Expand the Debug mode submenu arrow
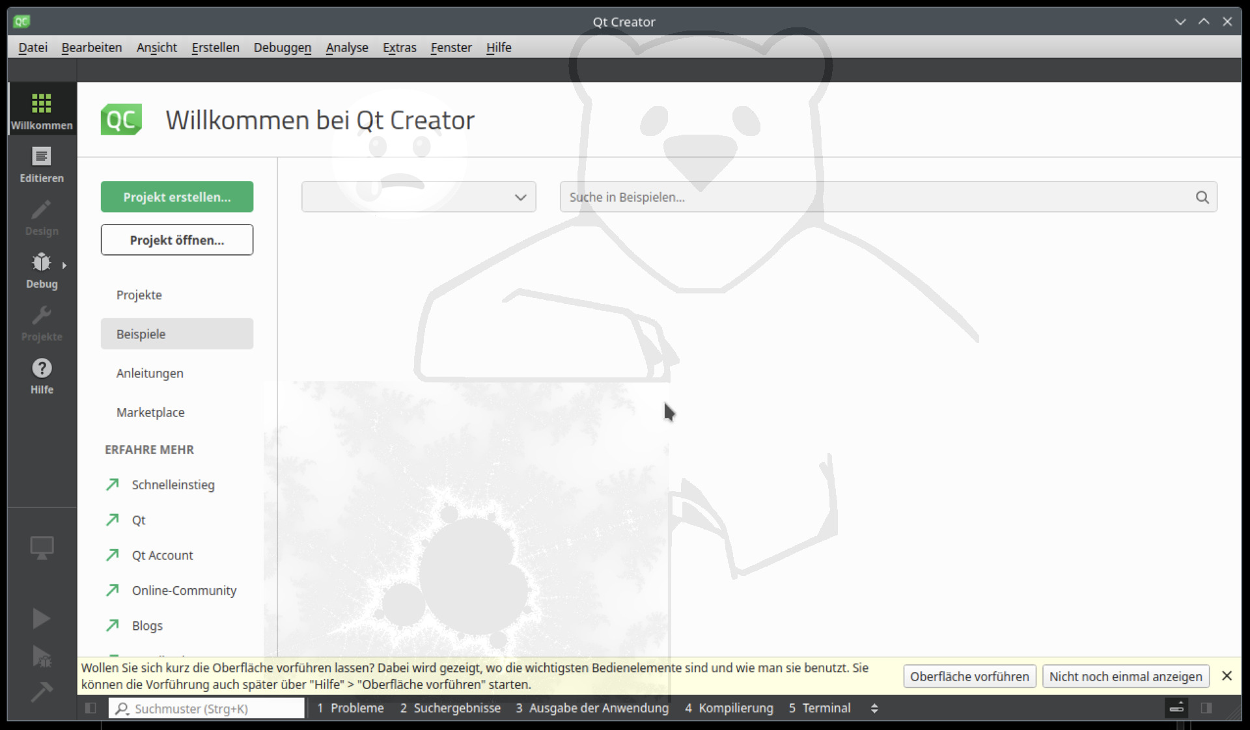Screen dimensions: 1250x730 tap(64, 265)
